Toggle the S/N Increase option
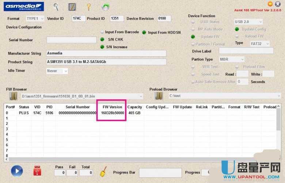 (x=103, y=47)
